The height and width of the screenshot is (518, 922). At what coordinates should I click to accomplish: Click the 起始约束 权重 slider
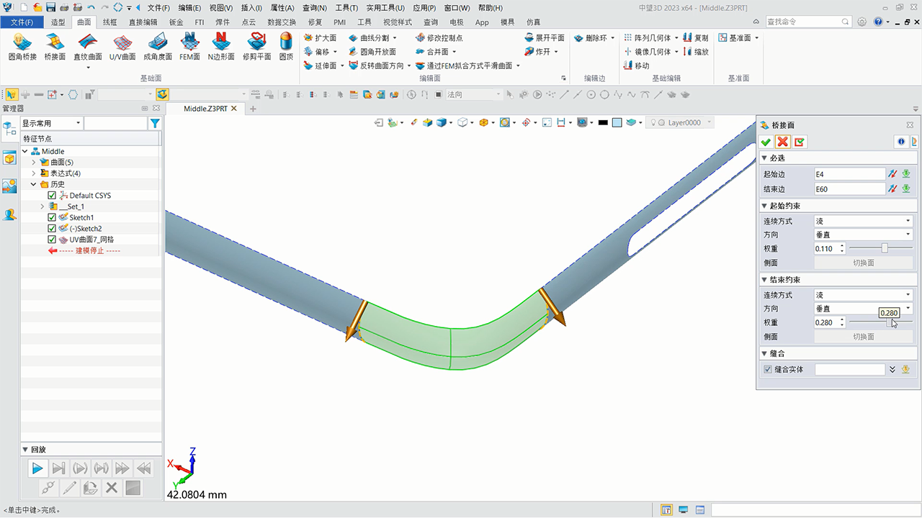885,248
